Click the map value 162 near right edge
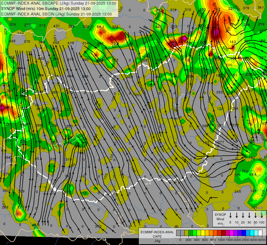The image size is (267, 245). click(x=252, y=158)
